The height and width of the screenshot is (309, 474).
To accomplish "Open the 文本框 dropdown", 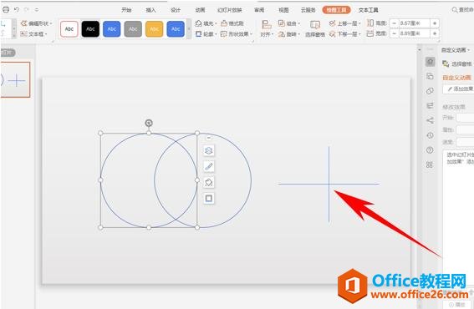I will coord(33,34).
